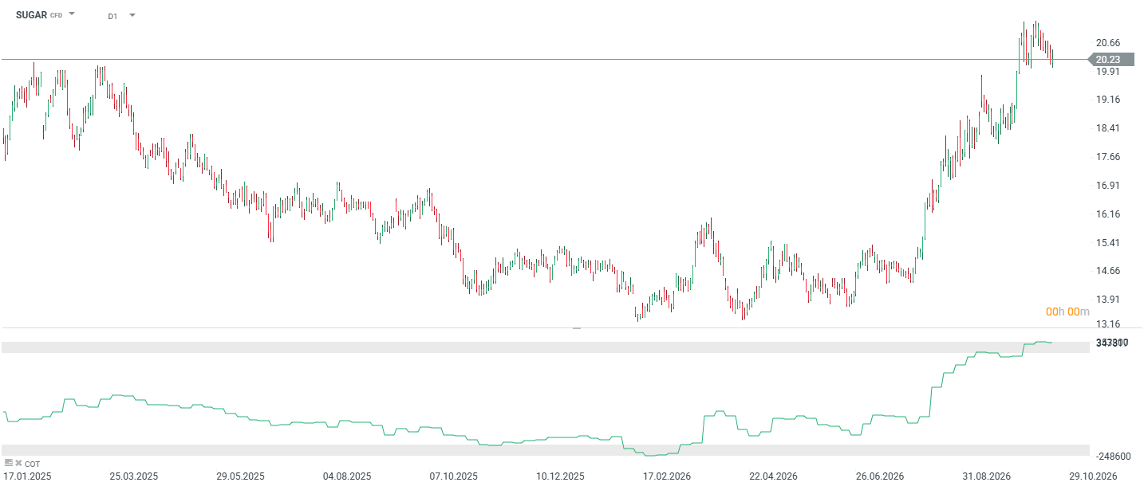Screen dimensions: 1144x490
Task: Click the orange 00h 00m candle countdown timer
Action: click(1067, 312)
